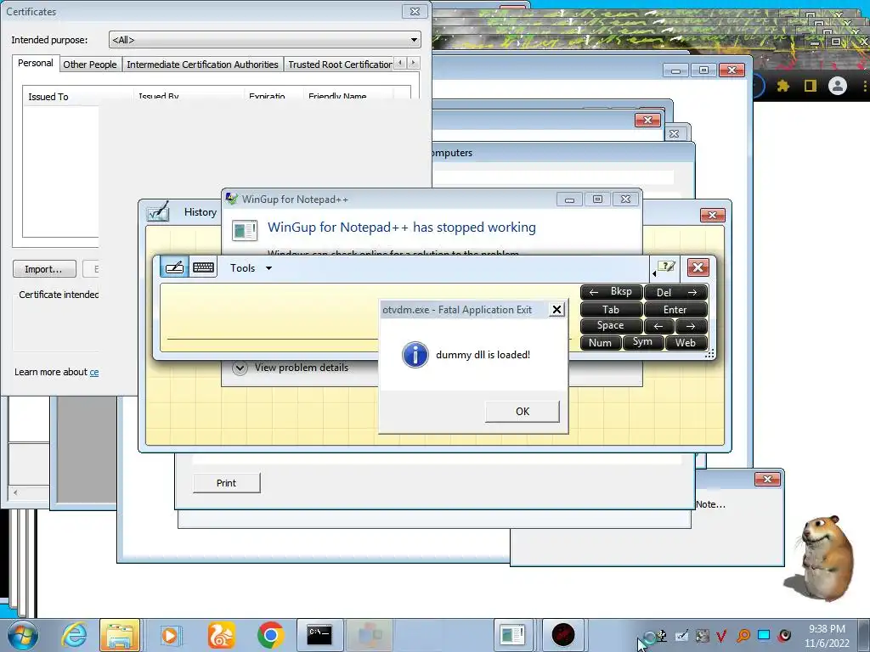
Task: Close the Certificates dialog
Action: pyautogui.click(x=415, y=11)
